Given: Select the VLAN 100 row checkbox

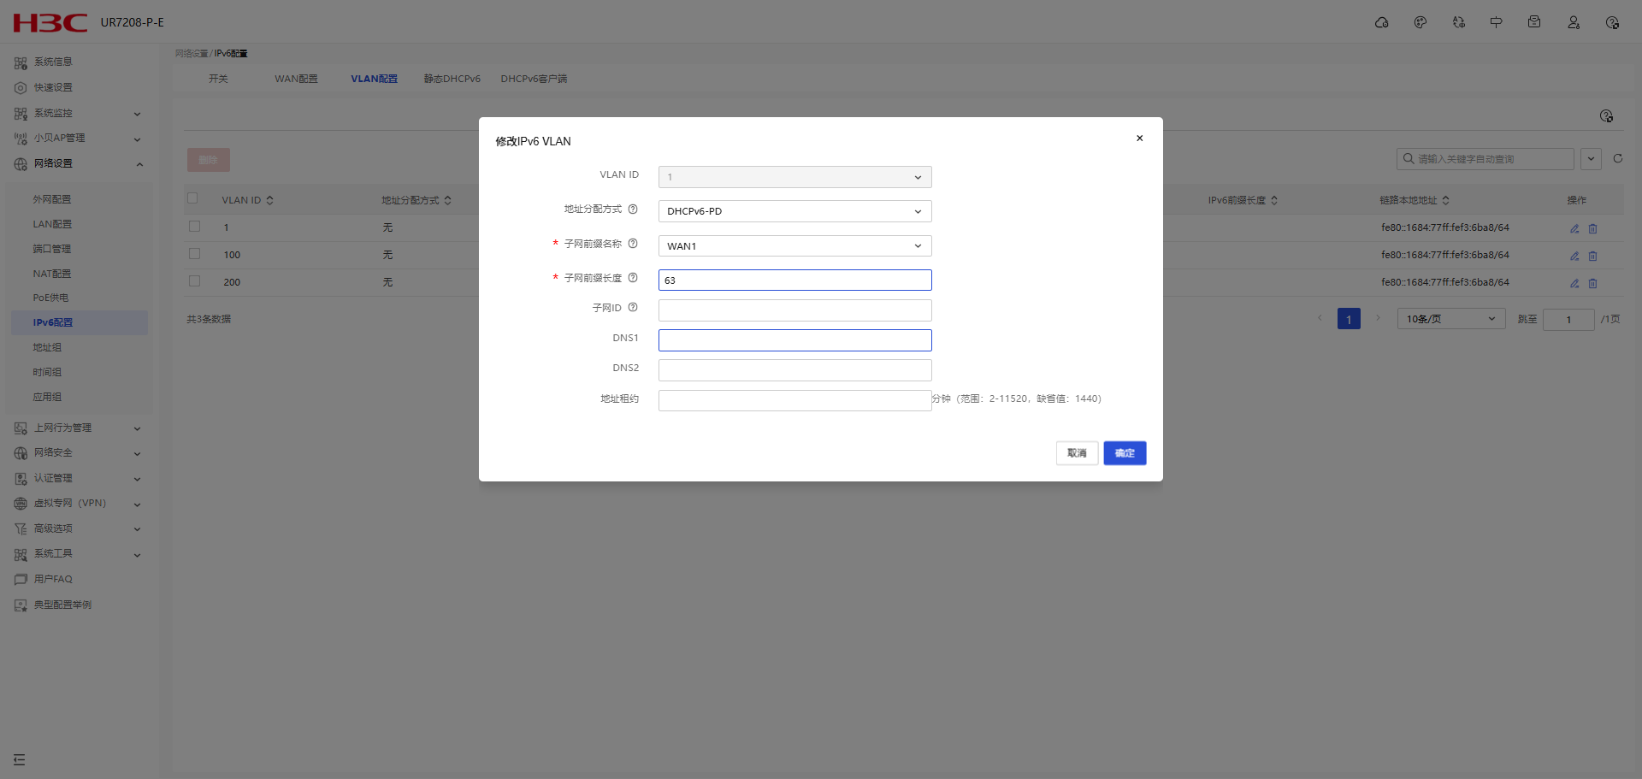Looking at the screenshot, I should [195, 254].
